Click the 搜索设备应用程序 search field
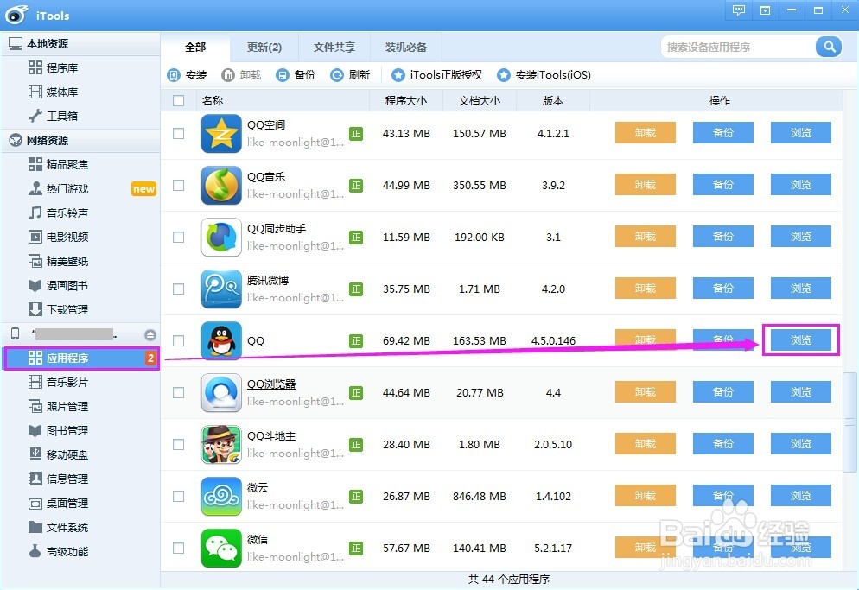 point(739,48)
